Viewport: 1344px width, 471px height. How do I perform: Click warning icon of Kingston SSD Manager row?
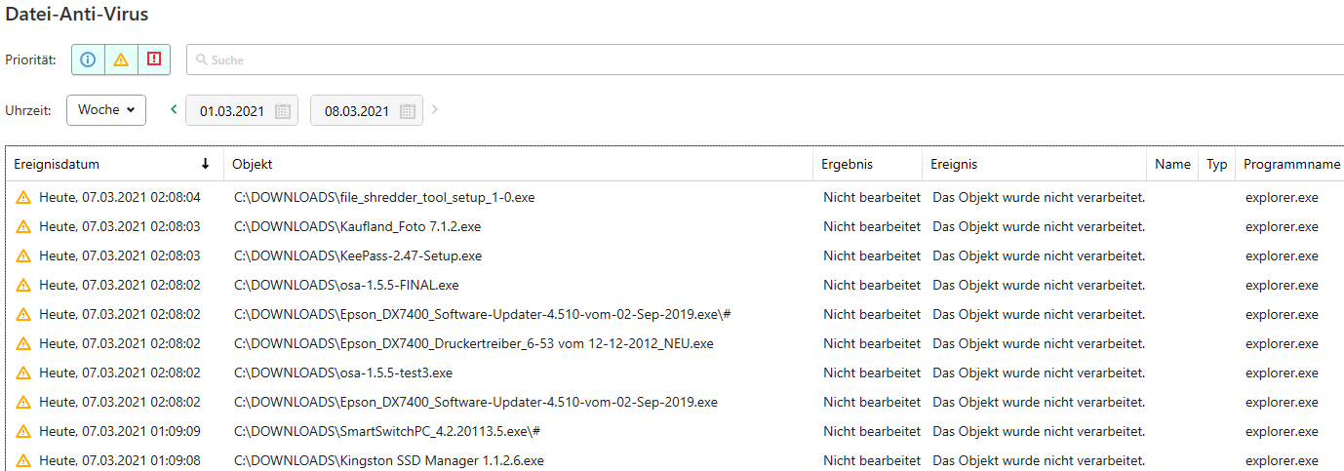[x=23, y=460]
